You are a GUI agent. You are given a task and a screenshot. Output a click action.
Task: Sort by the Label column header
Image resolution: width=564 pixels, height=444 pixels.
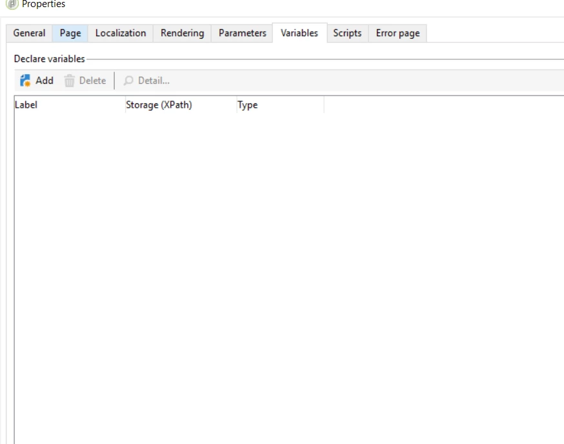coord(70,105)
